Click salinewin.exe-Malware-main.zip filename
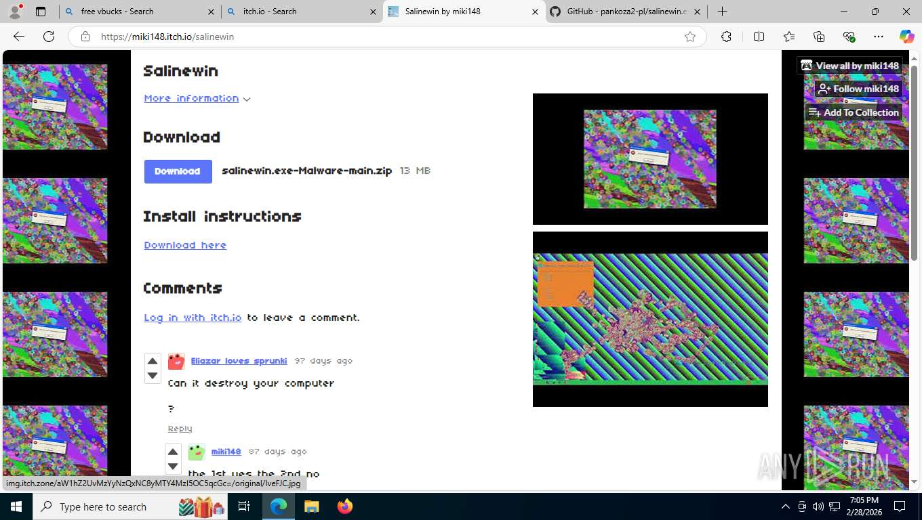 click(x=307, y=171)
